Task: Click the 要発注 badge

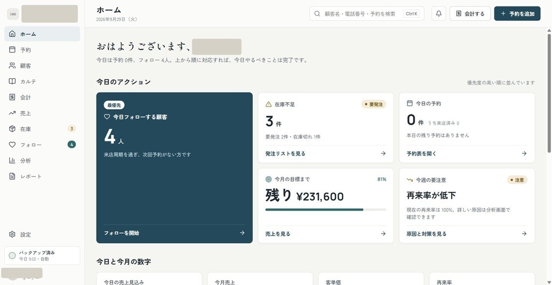Action: (374, 104)
